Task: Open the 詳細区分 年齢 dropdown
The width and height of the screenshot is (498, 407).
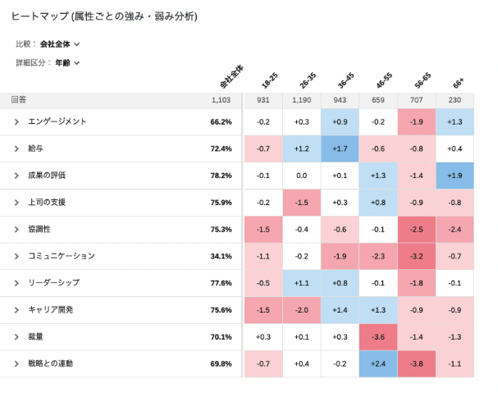Action: [x=67, y=62]
